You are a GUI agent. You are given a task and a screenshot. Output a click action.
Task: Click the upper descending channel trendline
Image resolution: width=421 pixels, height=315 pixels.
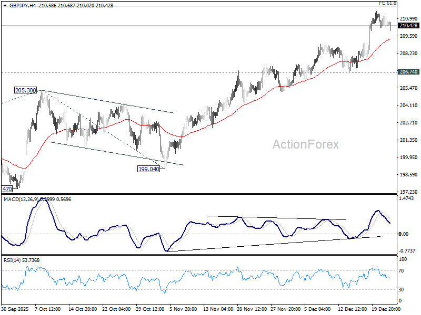click(105, 100)
